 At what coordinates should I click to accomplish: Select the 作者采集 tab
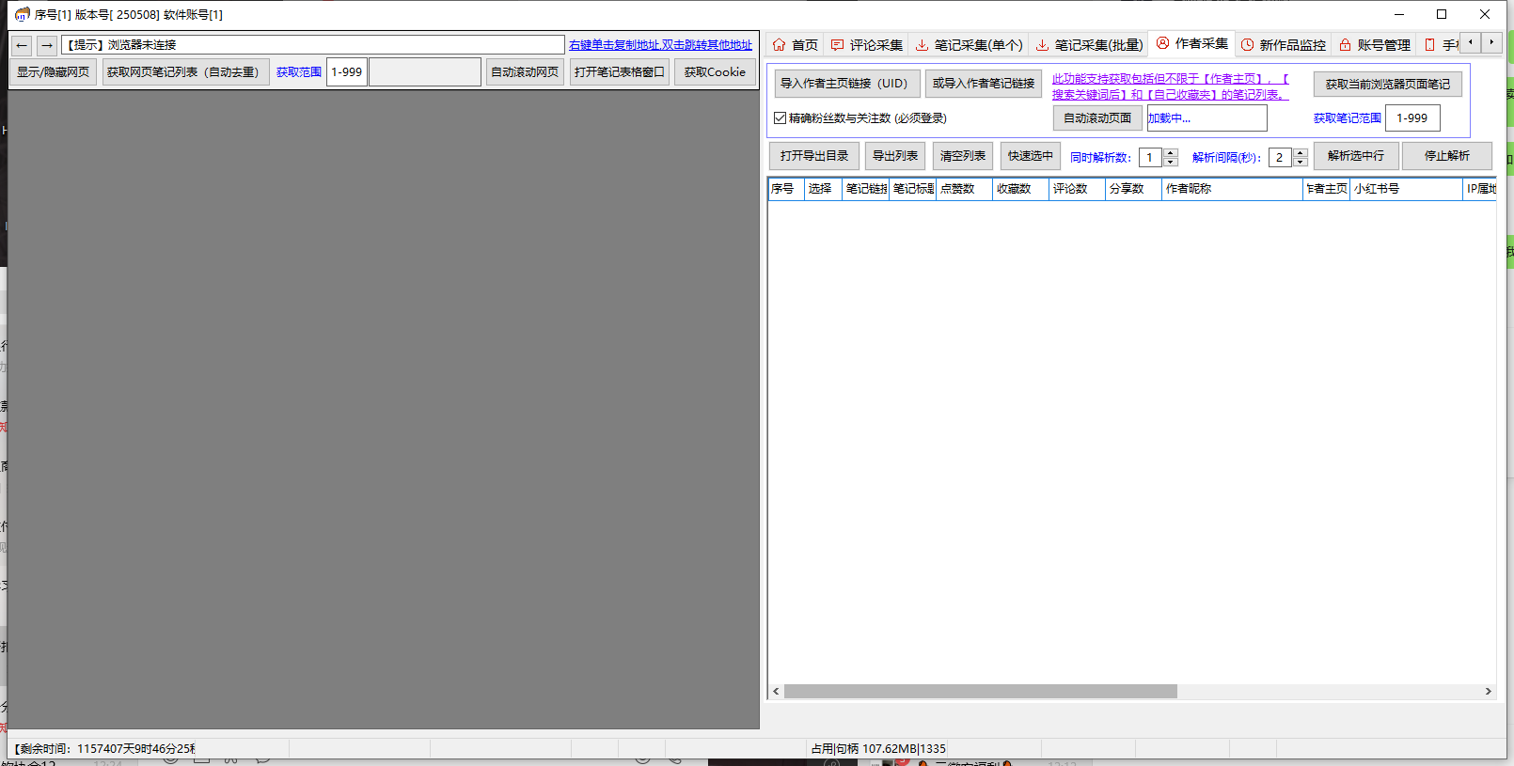[1191, 43]
